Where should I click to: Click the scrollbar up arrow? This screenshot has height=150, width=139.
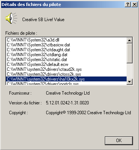[130, 40]
